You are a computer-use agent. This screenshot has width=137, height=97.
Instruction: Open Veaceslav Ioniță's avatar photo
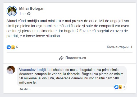tap(11, 70)
